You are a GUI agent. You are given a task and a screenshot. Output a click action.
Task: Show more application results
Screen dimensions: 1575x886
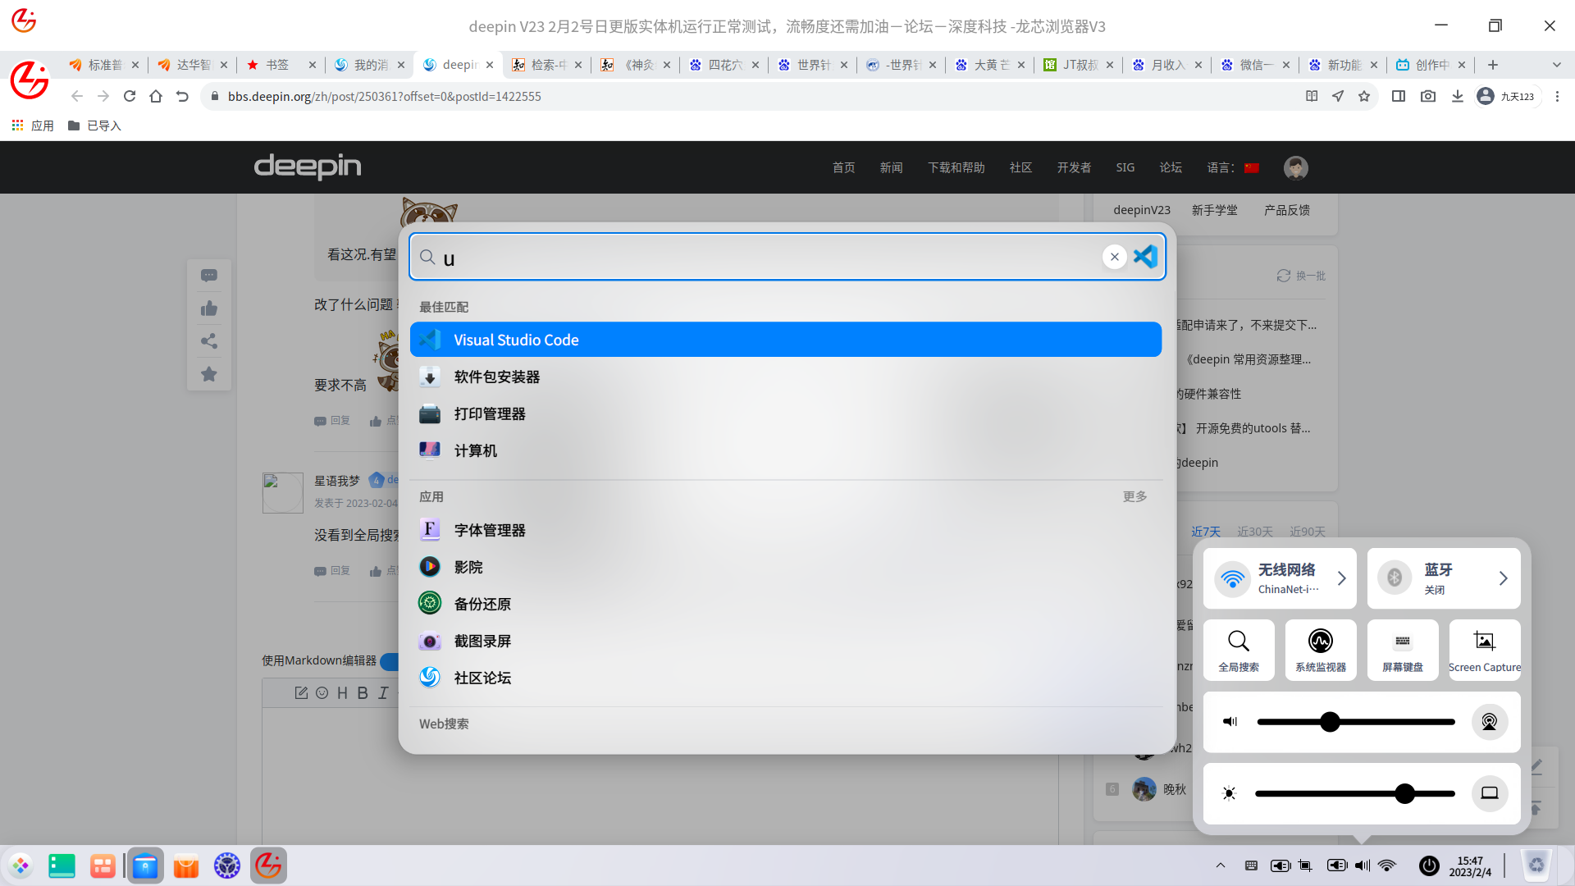[x=1134, y=496]
